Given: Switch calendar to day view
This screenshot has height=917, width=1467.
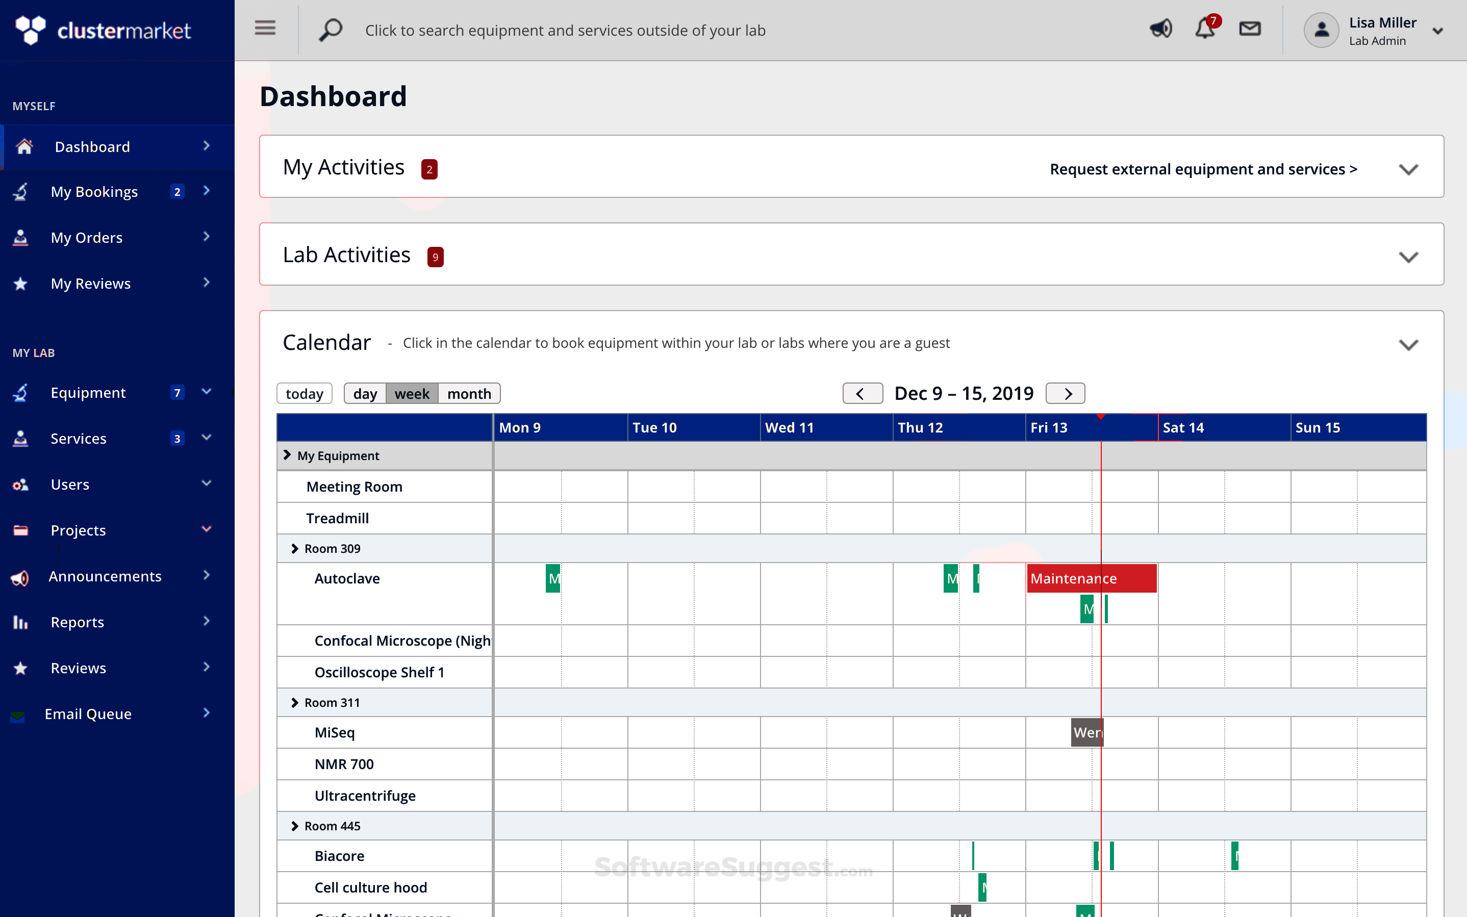Looking at the screenshot, I should point(365,394).
